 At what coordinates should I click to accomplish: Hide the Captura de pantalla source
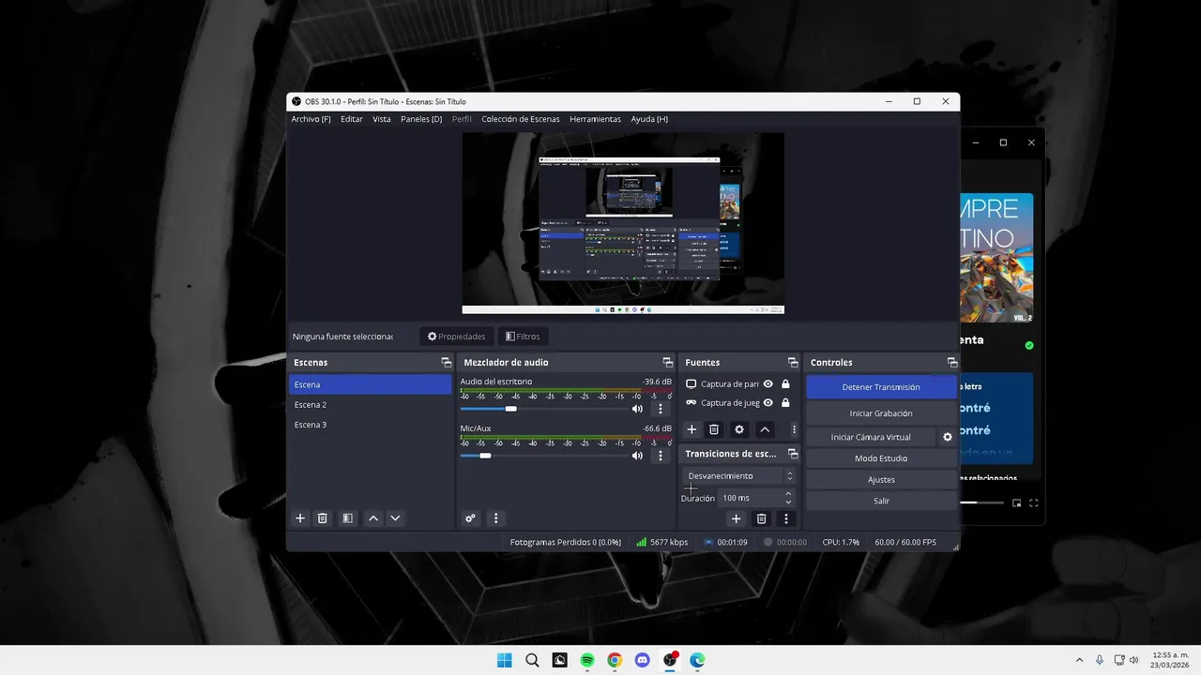click(x=768, y=383)
